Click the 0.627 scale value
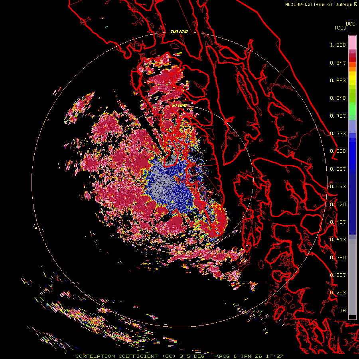Image resolution: width=359 pixels, height=359 pixels. 338,169
